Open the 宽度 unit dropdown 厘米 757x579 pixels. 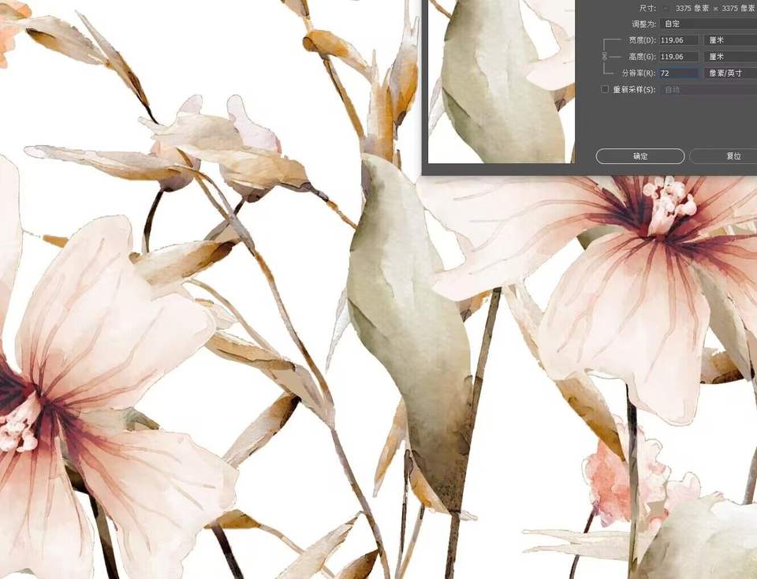click(x=730, y=40)
